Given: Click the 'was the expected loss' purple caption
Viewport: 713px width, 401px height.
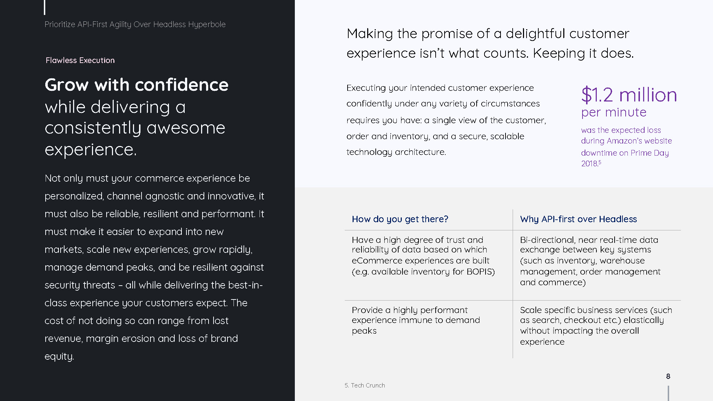Looking at the screenshot, I should [626, 146].
